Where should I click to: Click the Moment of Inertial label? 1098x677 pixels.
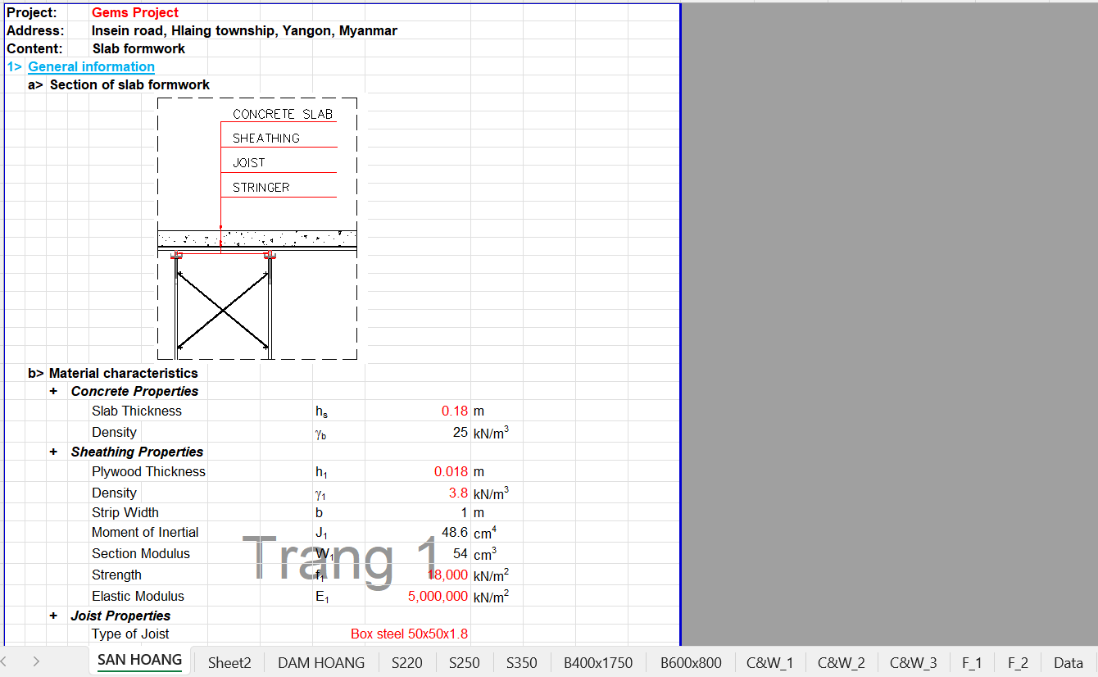pyautogui.click(x=145, y=532)
